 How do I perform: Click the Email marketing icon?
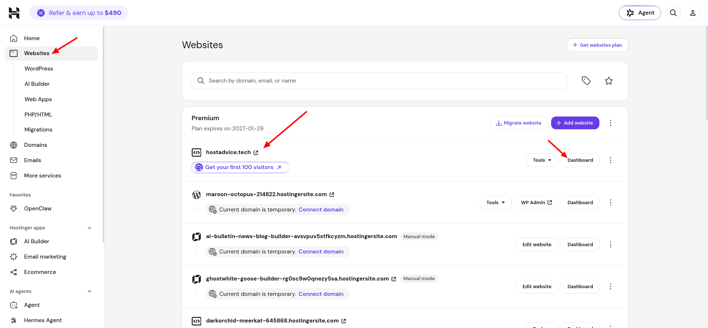click(x=14, y=257)
